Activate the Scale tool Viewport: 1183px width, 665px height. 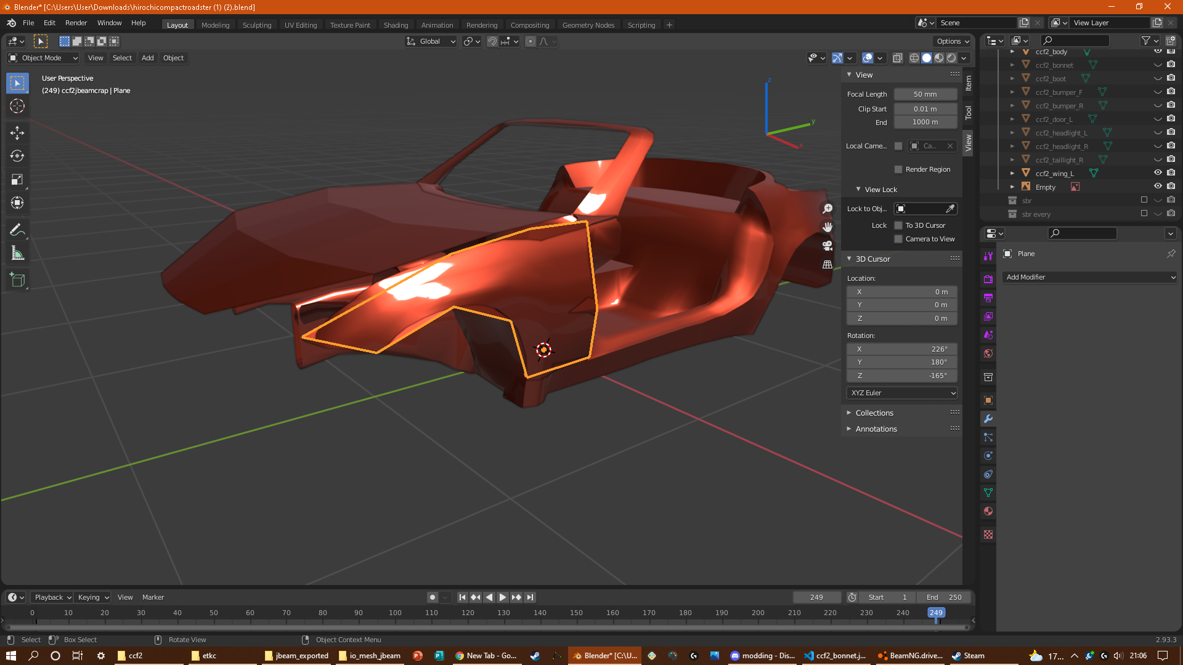point(17,179)
